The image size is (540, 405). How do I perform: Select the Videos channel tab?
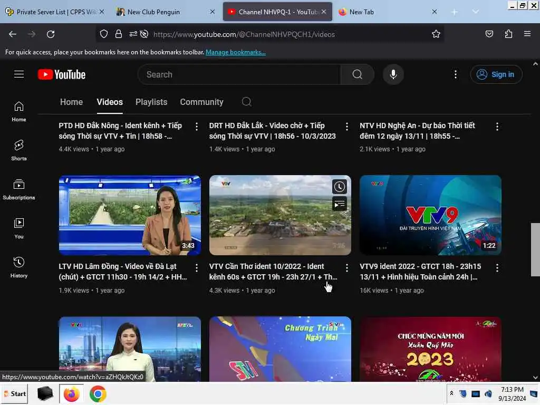tap(110, 102)
